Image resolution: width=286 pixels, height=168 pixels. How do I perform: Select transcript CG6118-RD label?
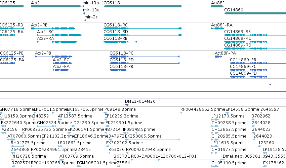tap(116, 31)
